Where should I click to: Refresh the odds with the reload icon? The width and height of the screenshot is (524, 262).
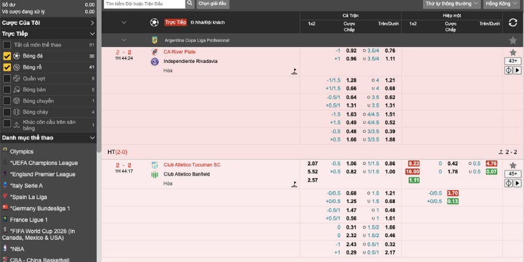coord(512,23)
